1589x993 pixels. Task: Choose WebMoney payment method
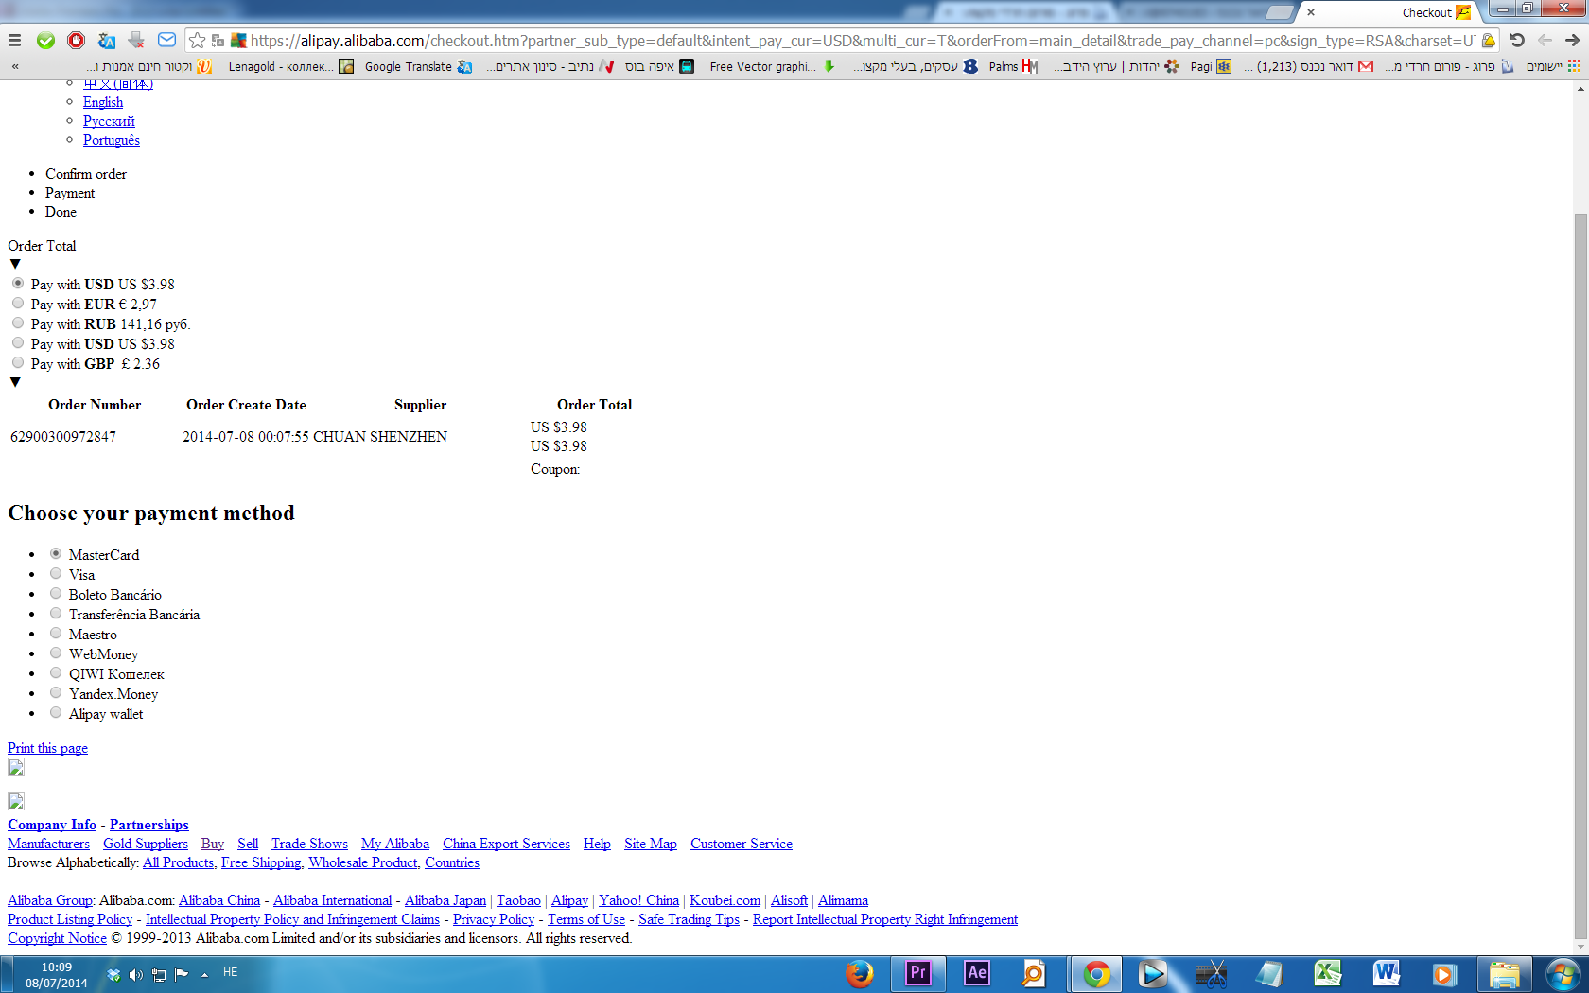[x=56, y=653]
